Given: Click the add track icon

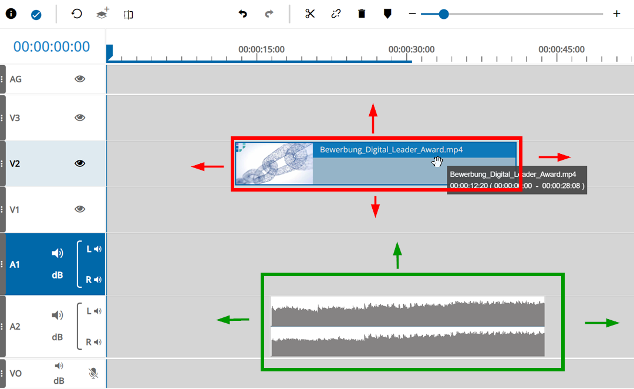Looking at the screenshot, I should point(102,14).
